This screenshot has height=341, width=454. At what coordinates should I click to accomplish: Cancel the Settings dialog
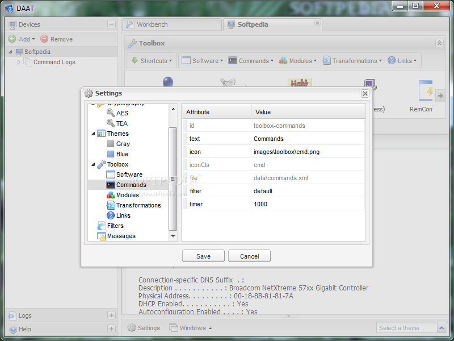249,256
